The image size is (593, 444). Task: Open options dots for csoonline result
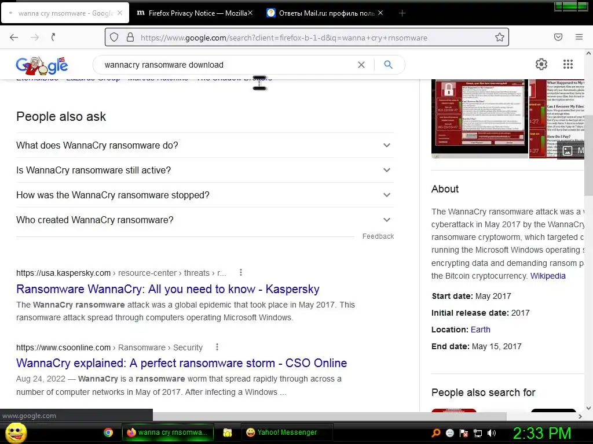click(217, 347)
